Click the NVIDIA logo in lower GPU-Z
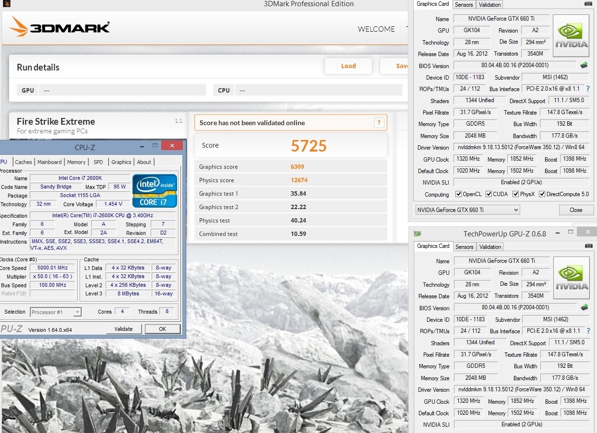 pos(572,278)
